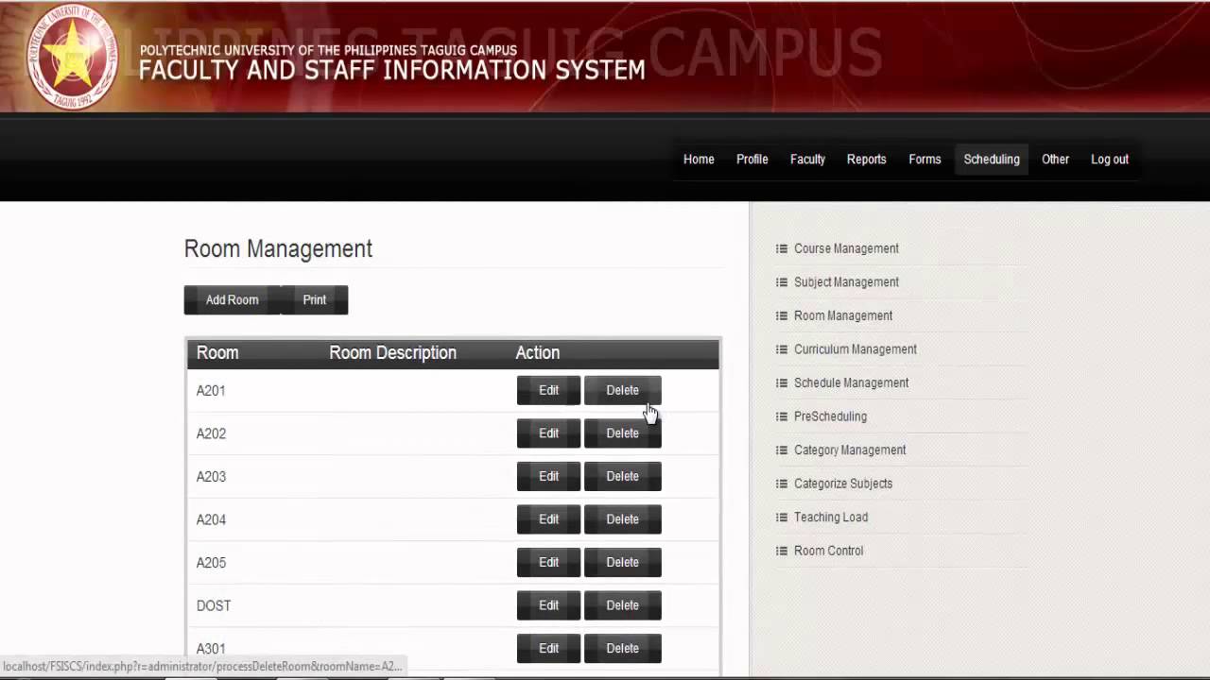Screen dimensions: 1210x680
Task: Click Faculty and Staff Information System title
Action: 392,70
